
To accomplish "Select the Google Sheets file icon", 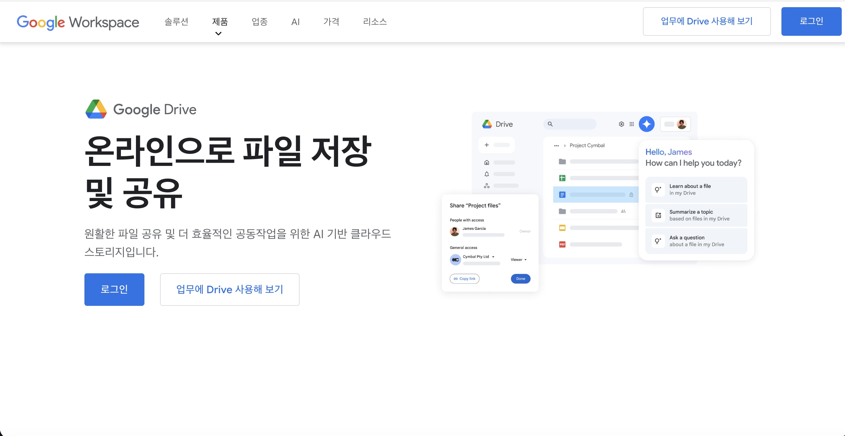I will (x=562, y=178).
